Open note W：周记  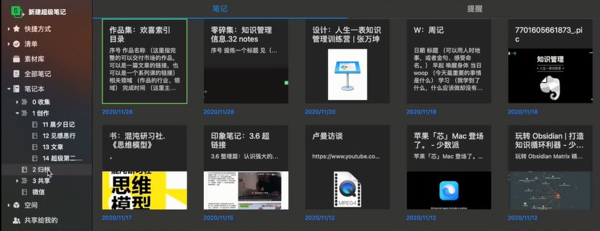click(449, 61)
